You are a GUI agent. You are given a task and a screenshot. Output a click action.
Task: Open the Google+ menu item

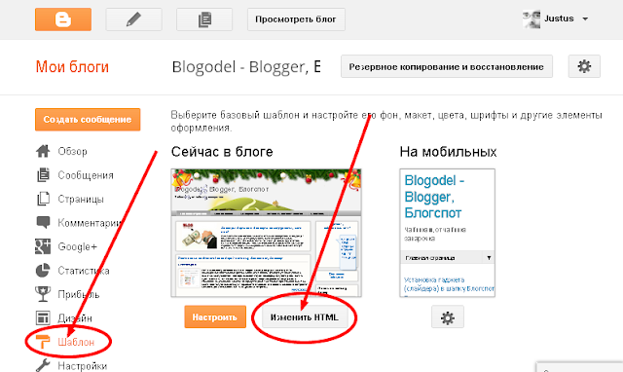(78, 246)
